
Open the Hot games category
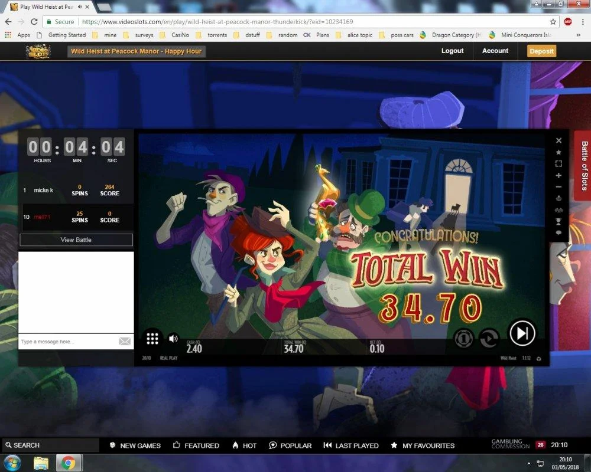(245, 445)
